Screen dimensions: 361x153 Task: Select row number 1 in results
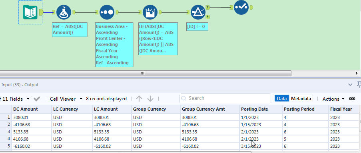pos(6,117)
